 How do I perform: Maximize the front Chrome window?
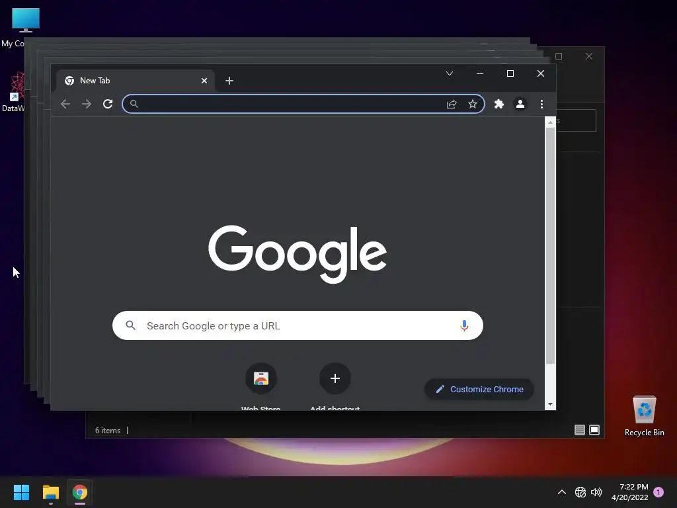[x=510, y=73]
